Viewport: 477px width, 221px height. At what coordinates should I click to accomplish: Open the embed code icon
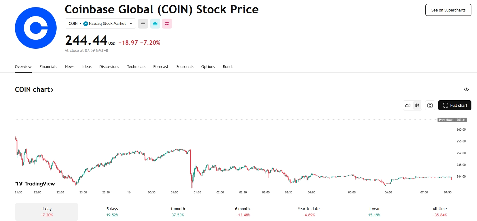click(466, 89)
